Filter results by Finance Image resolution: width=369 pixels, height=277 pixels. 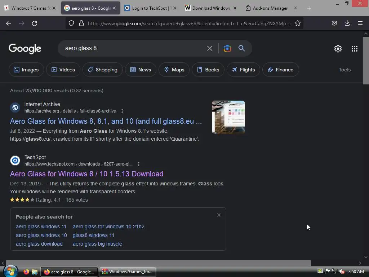pos(280,70)
